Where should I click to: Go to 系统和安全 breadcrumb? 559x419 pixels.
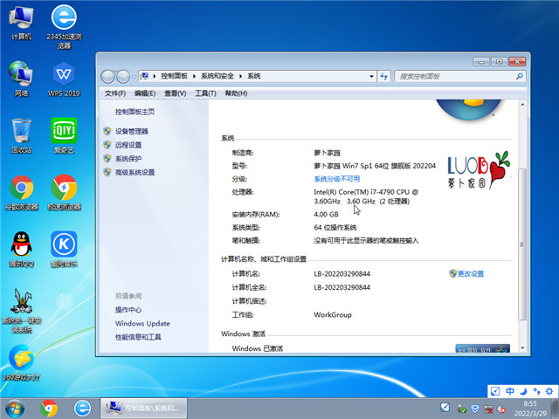217,76
